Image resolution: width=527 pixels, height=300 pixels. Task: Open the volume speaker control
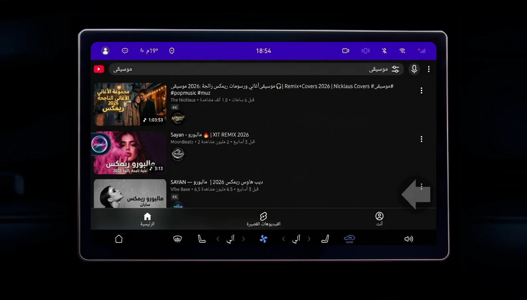coord(409,239)
